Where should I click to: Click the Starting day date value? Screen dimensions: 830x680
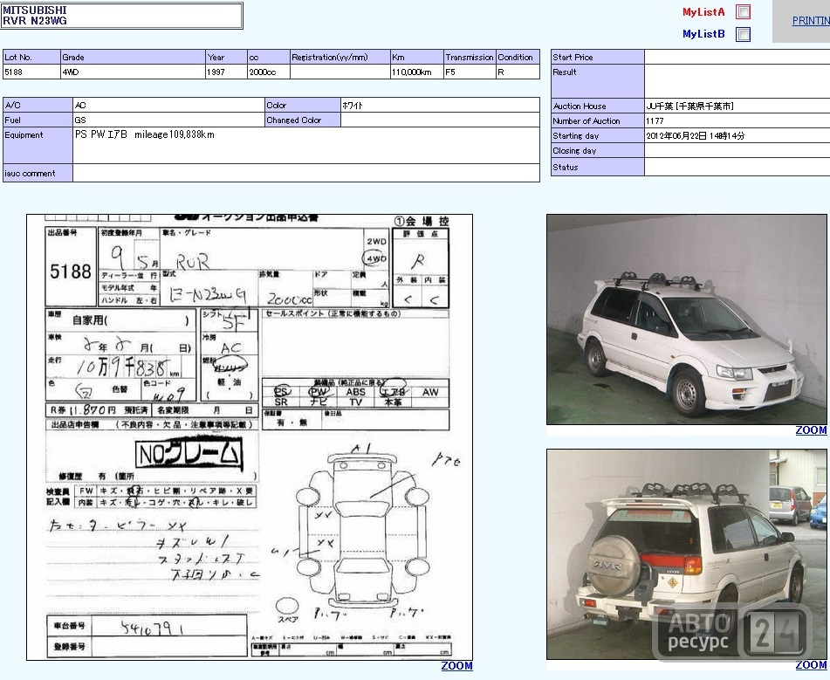point(695,135)
